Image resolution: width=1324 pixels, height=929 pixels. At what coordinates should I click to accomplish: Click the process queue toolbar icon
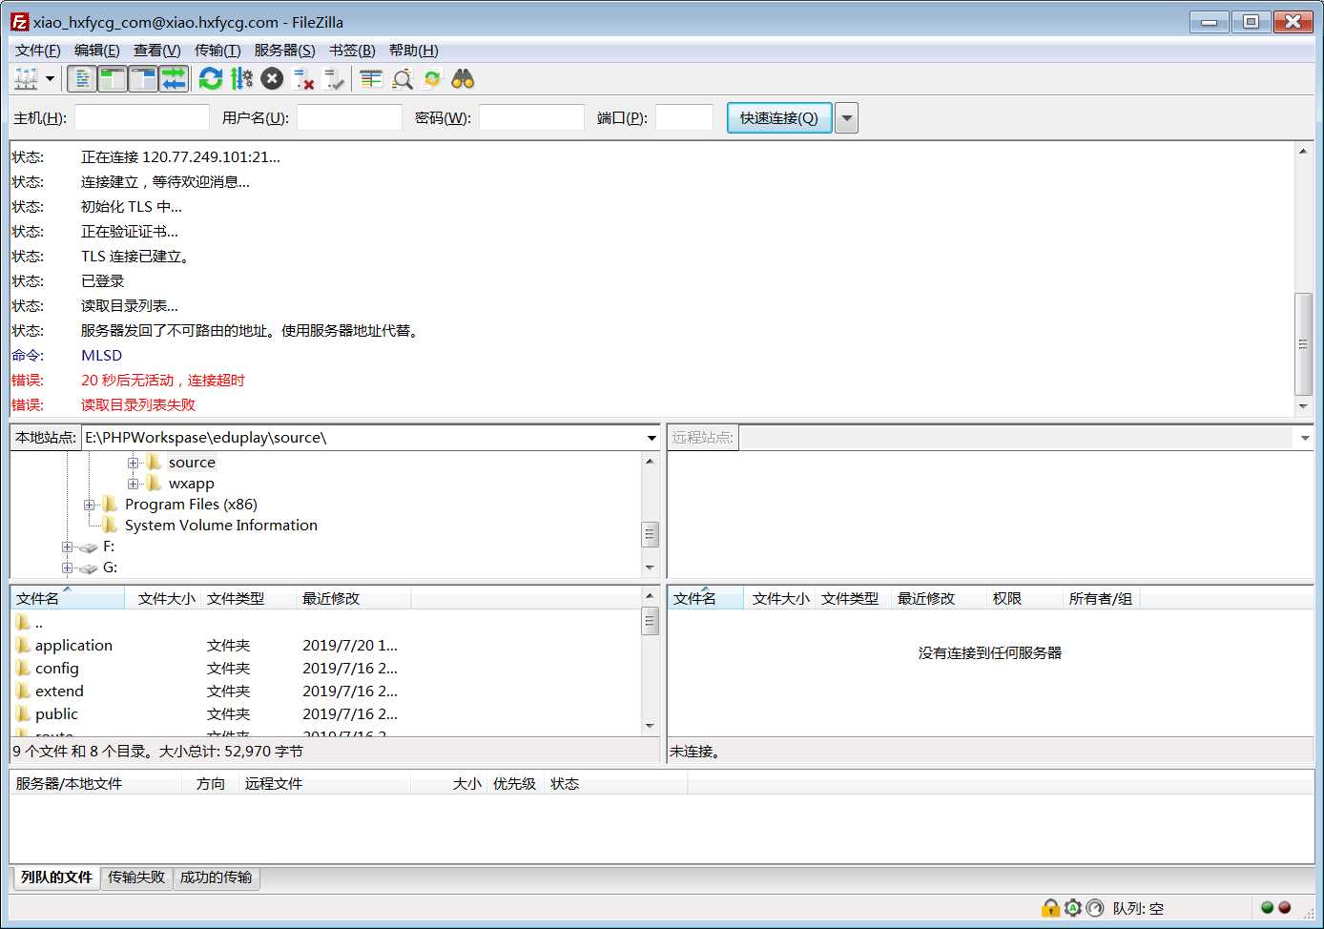[x=241, y=79]
